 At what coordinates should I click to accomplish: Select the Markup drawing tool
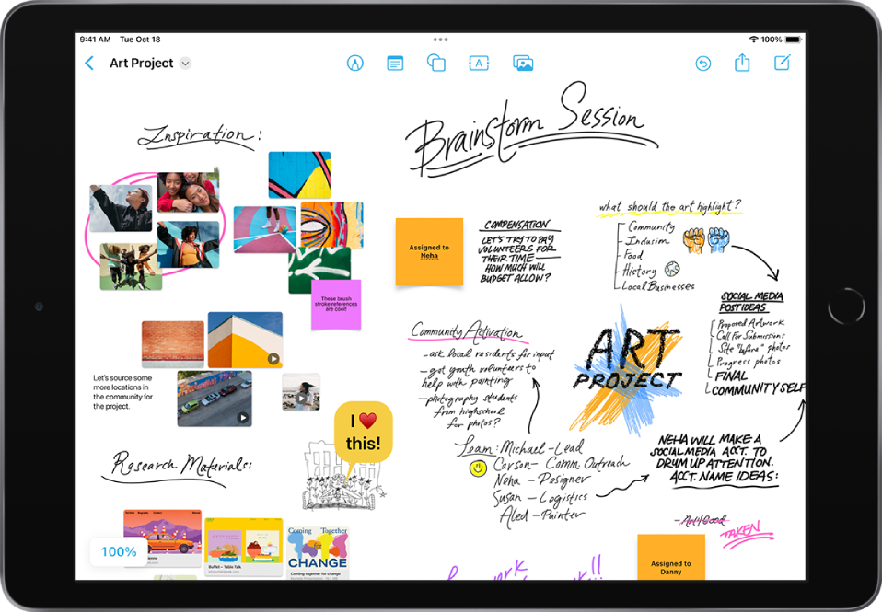[356, 63]
